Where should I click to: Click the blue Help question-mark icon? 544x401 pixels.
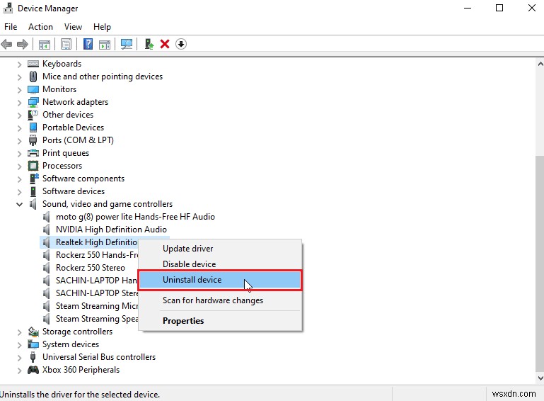pyautogui.click(x=88, y=44)
